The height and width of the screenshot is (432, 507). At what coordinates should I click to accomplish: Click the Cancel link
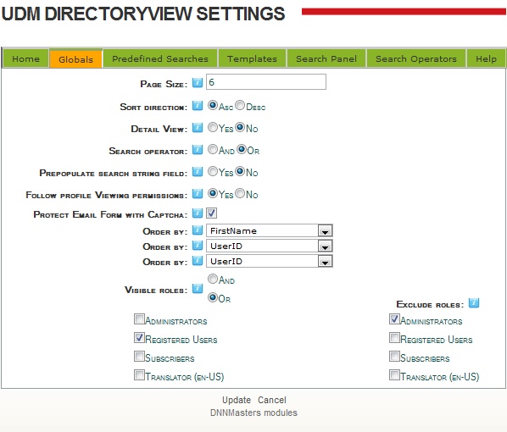tap(272, 400)
